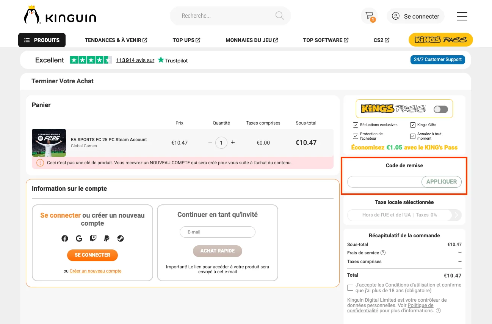Open the shopping cart icon

point(369,16)
